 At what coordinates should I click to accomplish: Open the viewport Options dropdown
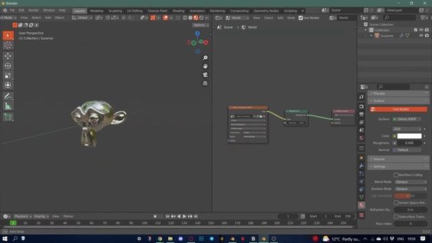tap(200, 25)
